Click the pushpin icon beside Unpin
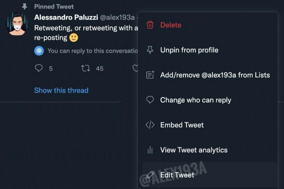The image size is (284, 189). [150, 50]
